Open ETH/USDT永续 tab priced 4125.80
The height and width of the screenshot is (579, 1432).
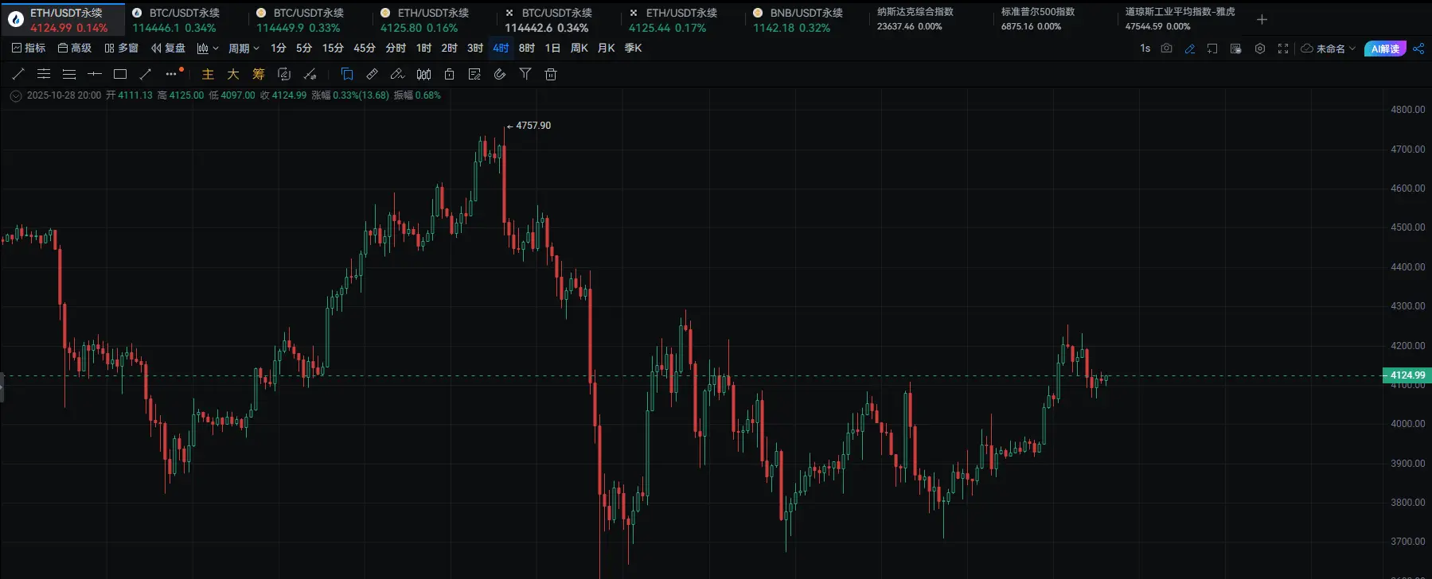pos(435,20)
